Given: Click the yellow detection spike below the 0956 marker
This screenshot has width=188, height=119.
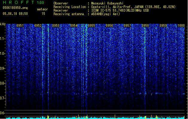Looking at the screenshot, I should click(115, 117).
